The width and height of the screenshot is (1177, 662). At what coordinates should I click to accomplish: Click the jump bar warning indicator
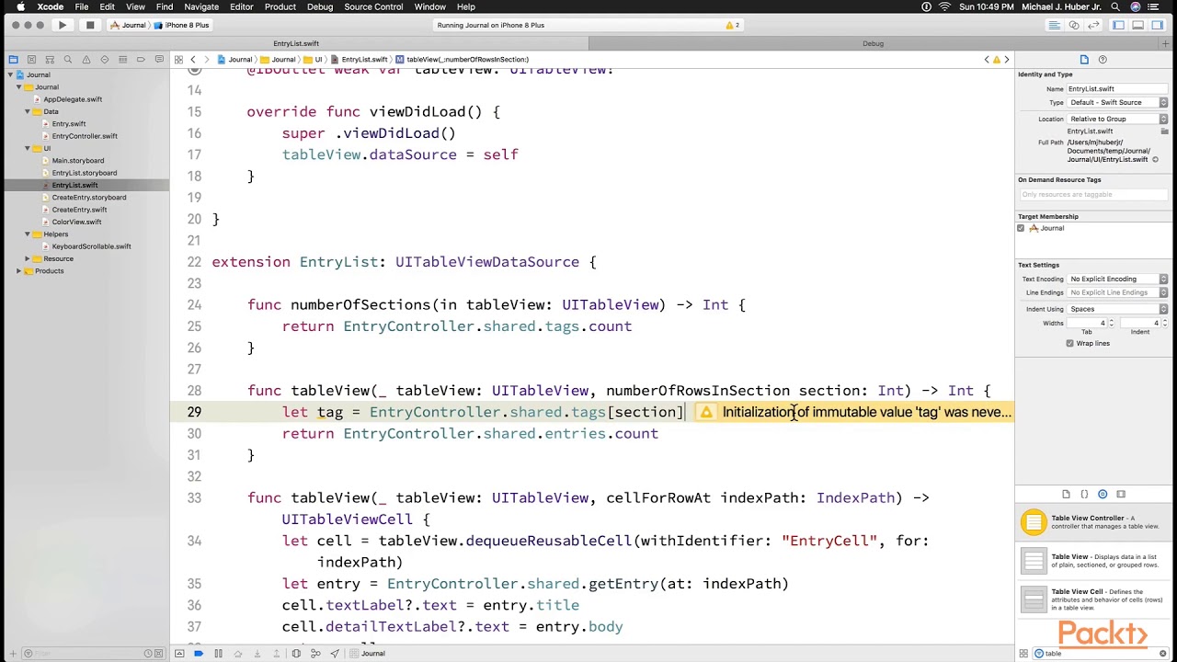997,59
